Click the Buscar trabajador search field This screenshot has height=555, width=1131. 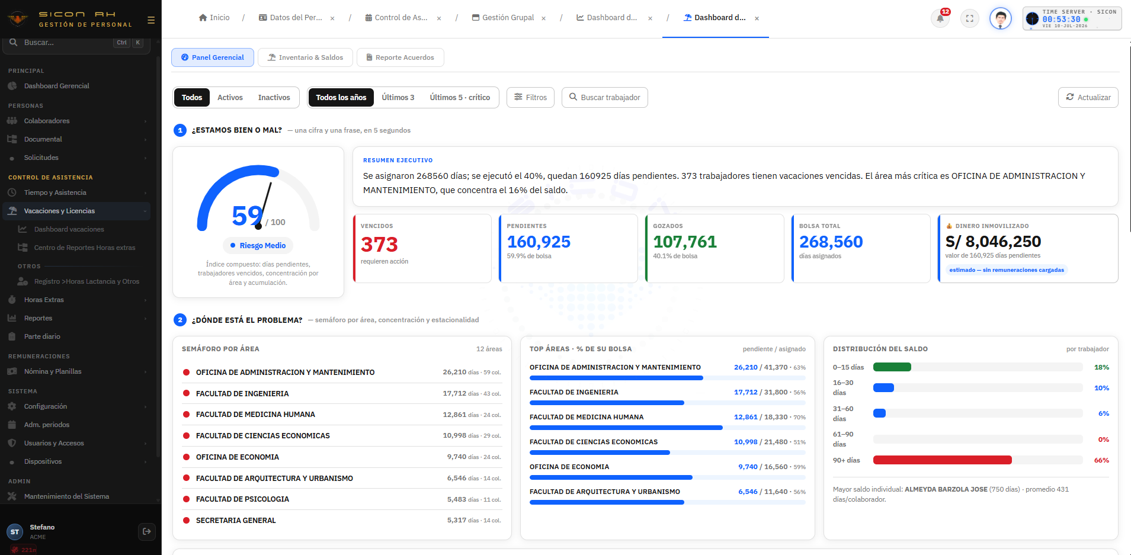(x=604, y=98)
